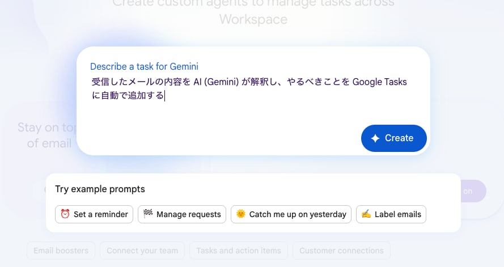Click the sparkle icon on Create
The width and height of the screenshot is (504, 267).
pyautogui.click(x=375, y=138)
